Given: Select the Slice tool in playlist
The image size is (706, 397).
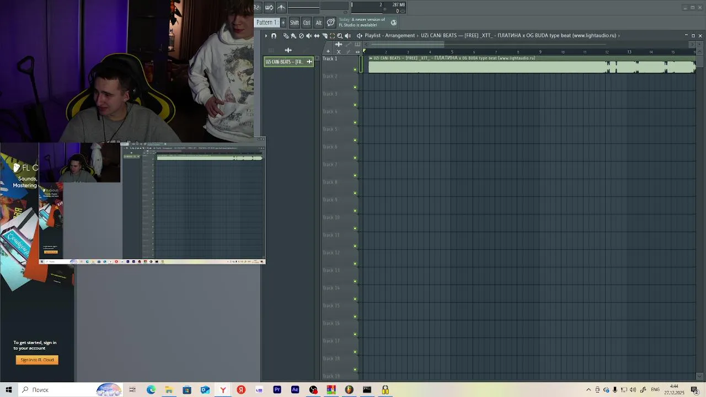Looking at the screenshot, I should coord(324,36).
